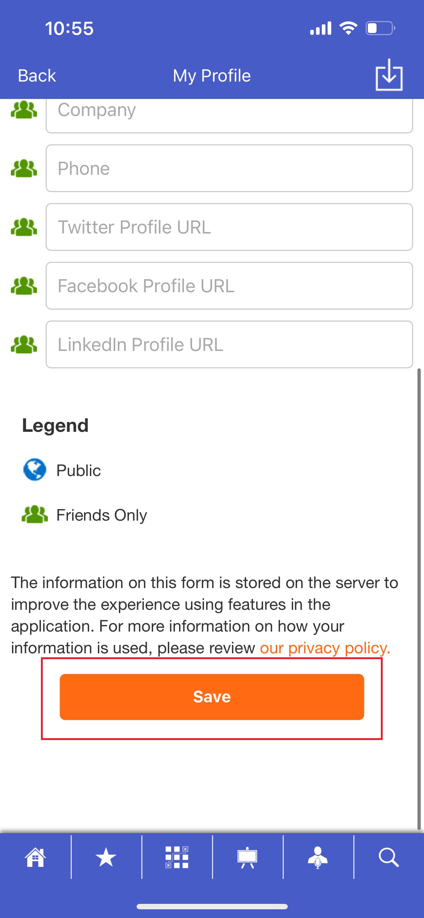Focus the Facebook Profile URL field
Screen dimensions: 424x918
point(229,286)
